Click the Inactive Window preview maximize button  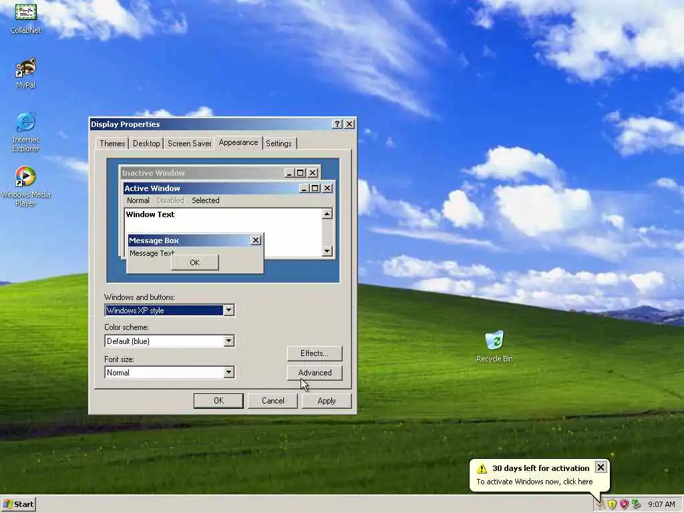click(300, 173)
